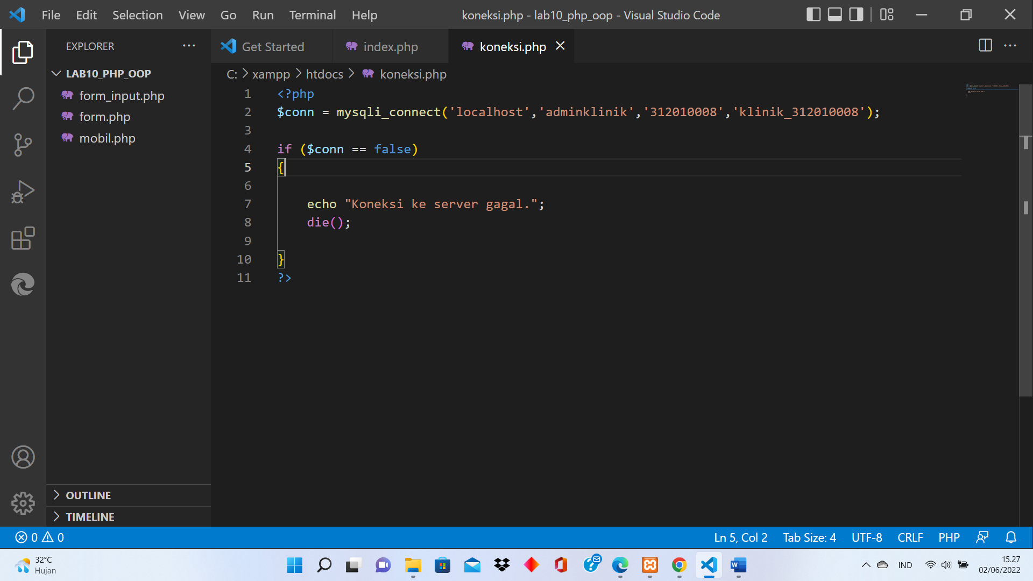Click the Accounts icon in Activity Bar
Screen dimensions: 1033x581
click(x=23, y=457)
